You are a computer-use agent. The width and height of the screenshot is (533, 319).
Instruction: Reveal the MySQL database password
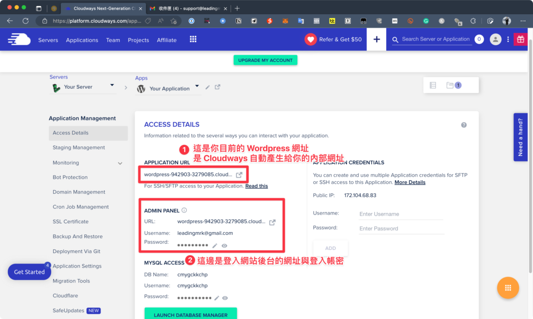(225, 298)
